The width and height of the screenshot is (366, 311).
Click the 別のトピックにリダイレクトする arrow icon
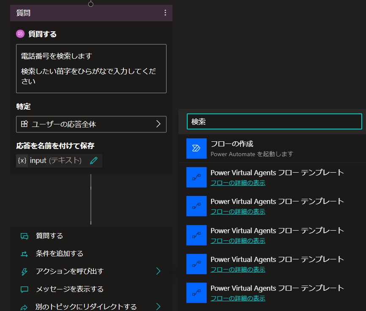pyautogui.click(x=24, y=307)
